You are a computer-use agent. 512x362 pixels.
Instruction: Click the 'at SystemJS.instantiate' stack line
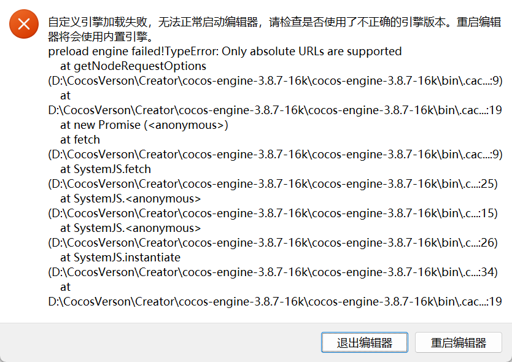tap(120, 258)
